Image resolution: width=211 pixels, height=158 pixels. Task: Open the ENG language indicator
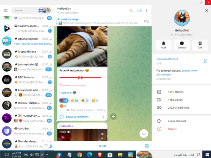coord(26,155)
